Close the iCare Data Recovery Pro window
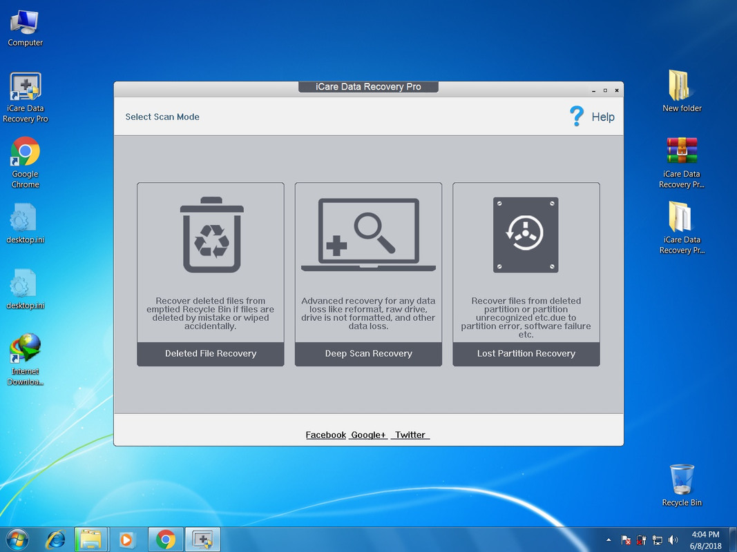 (x=617, y=90)
